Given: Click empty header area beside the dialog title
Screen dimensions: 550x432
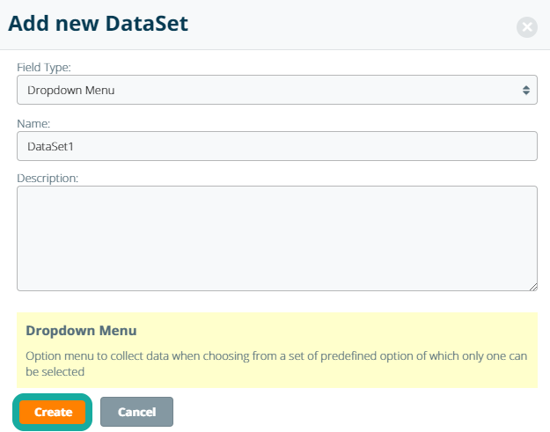Looking at the screenshot, I should point(352,25).
